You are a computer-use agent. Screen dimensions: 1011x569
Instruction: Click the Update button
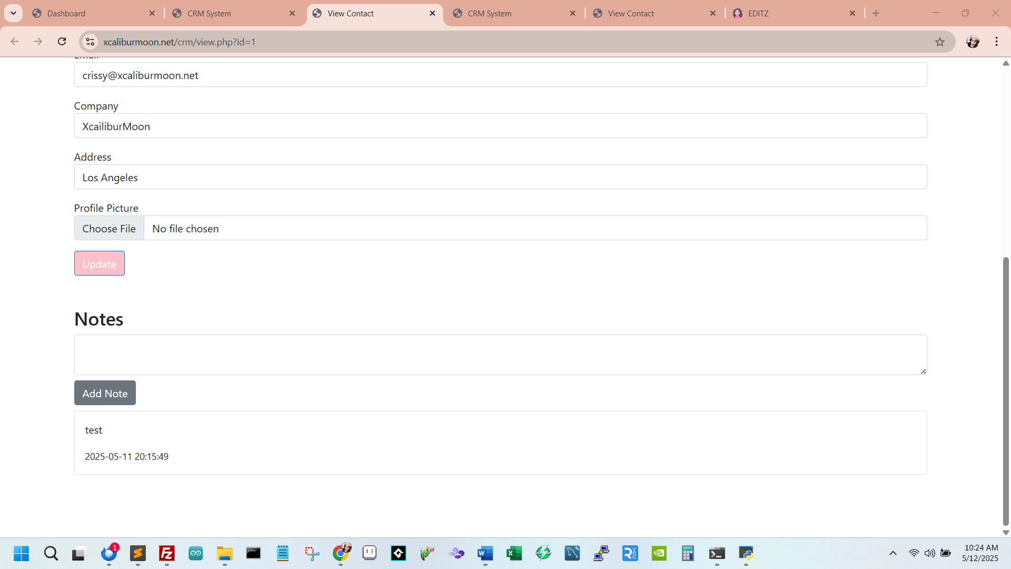click(x=99, y=263)
